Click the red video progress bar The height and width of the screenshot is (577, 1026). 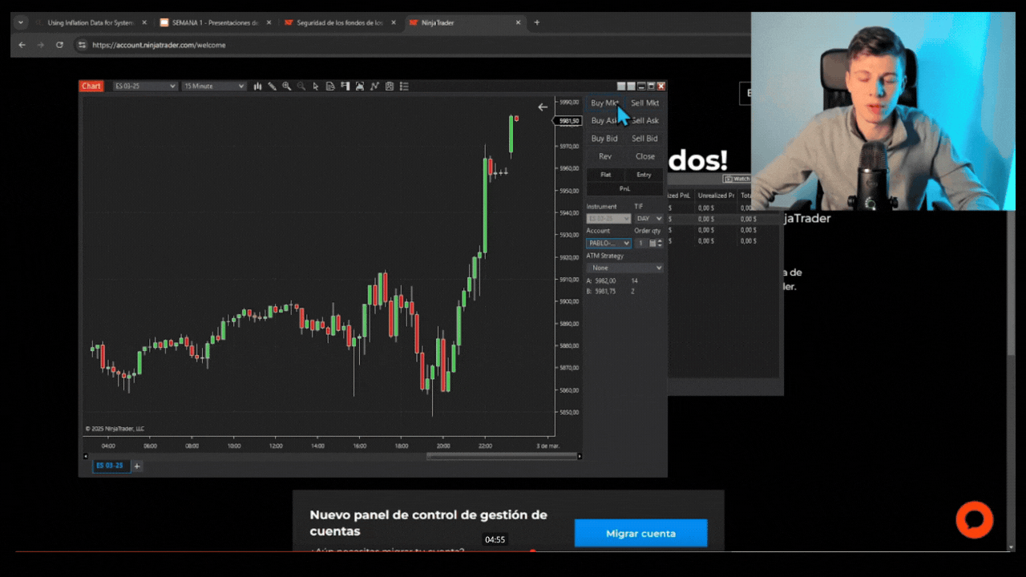(x=273, y=551)
